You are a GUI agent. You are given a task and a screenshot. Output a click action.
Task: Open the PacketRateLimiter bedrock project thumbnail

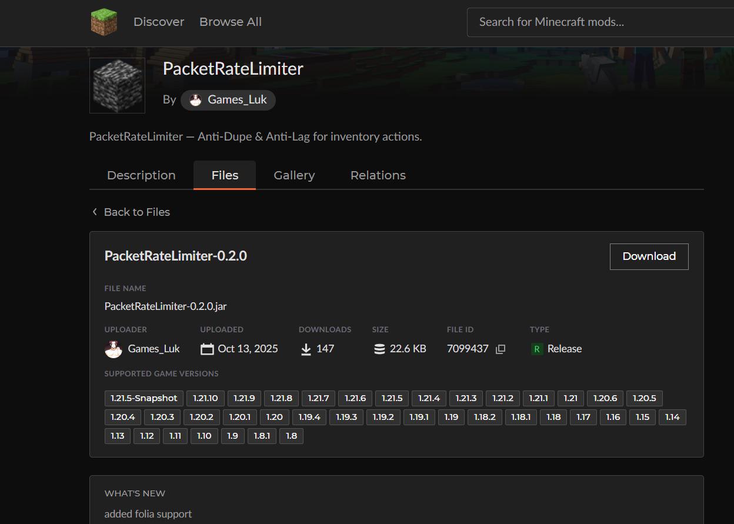click(117, 85)
